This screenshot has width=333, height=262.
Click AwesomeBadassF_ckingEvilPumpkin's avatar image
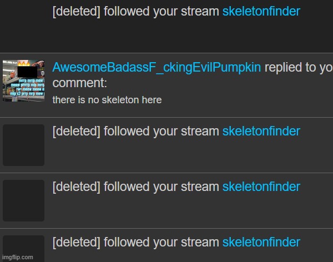tap(23, 80)
